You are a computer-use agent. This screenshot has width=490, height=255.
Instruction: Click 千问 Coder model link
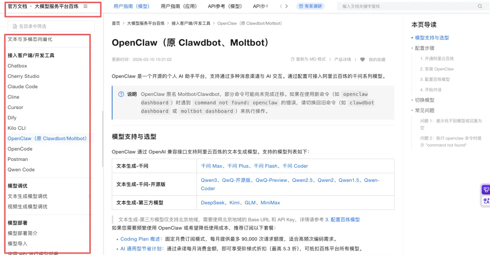[295, 166]
